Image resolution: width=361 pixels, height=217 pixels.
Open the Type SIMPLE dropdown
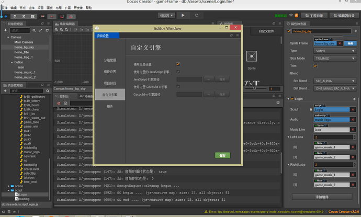(335, 51)
